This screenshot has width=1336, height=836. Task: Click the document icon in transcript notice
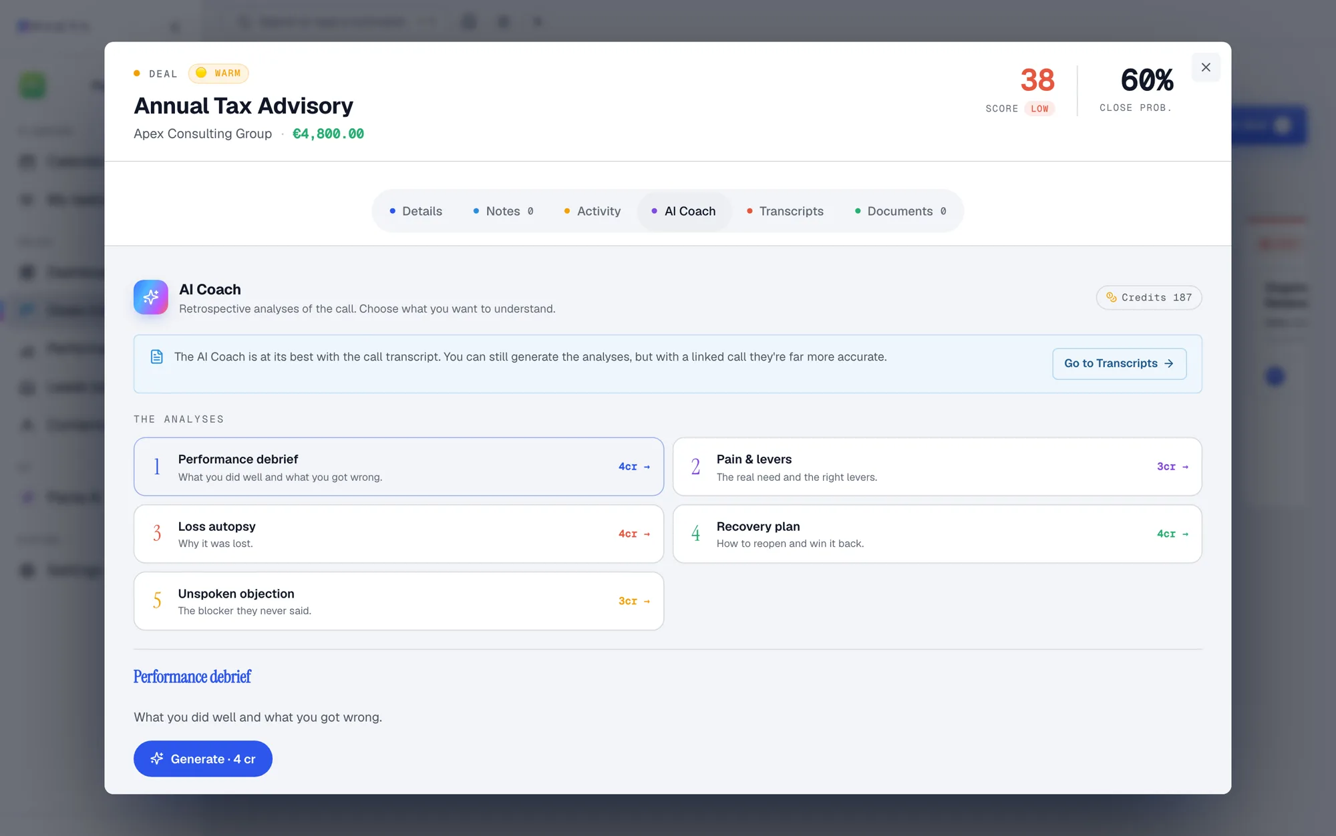point(157,357)
